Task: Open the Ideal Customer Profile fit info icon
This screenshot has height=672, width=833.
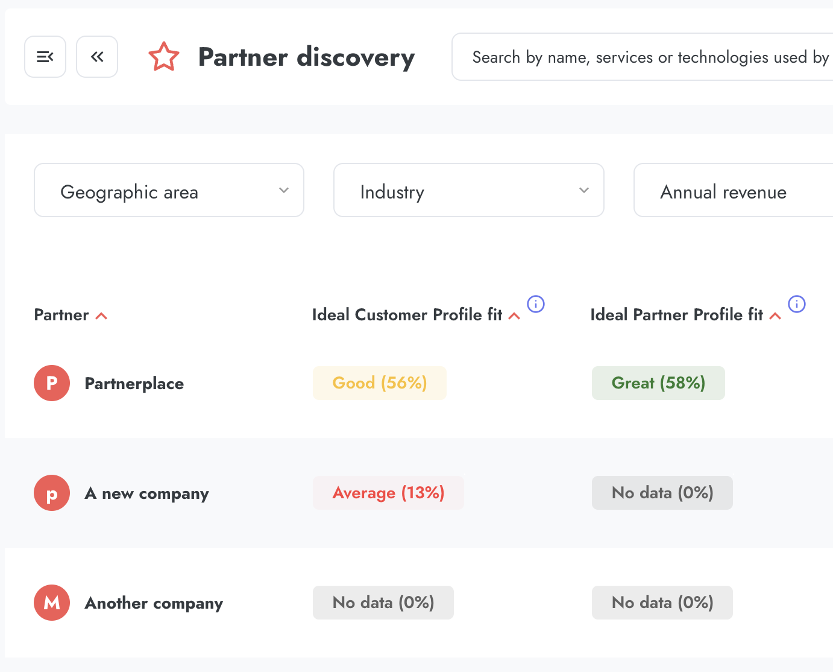Action: click(535, 304)
